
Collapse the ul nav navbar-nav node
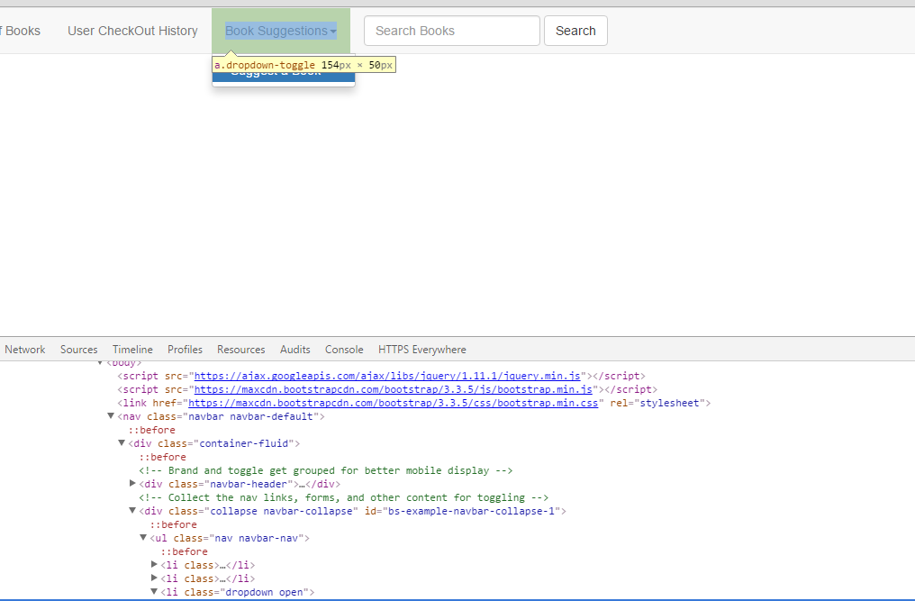point(143,537)
